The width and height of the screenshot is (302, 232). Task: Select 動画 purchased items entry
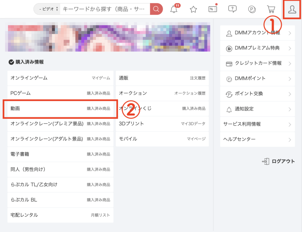click(60, 108)
